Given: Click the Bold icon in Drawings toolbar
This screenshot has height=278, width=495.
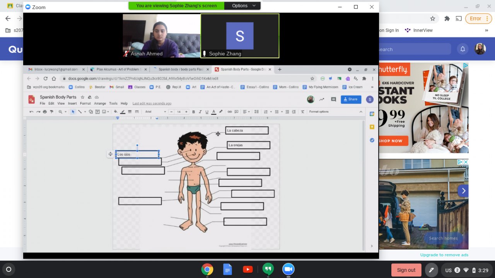Looking at the screenshot, I should [x=193, y=112].
